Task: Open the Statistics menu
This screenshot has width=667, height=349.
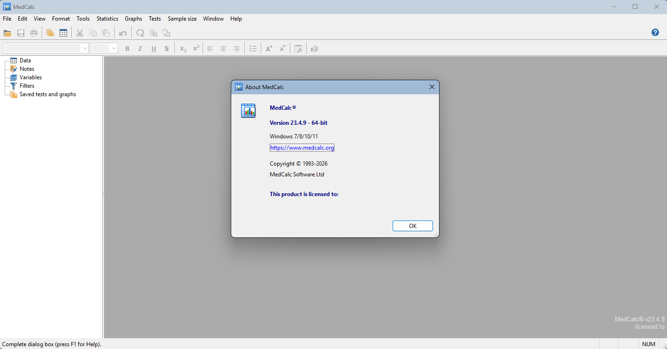Action: (107, 19)
